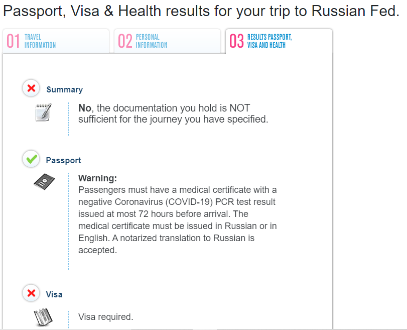The width and height of the screenshot is (407, 330).
Task: Click the red X icon beside Summary
Action: (31, 88)
